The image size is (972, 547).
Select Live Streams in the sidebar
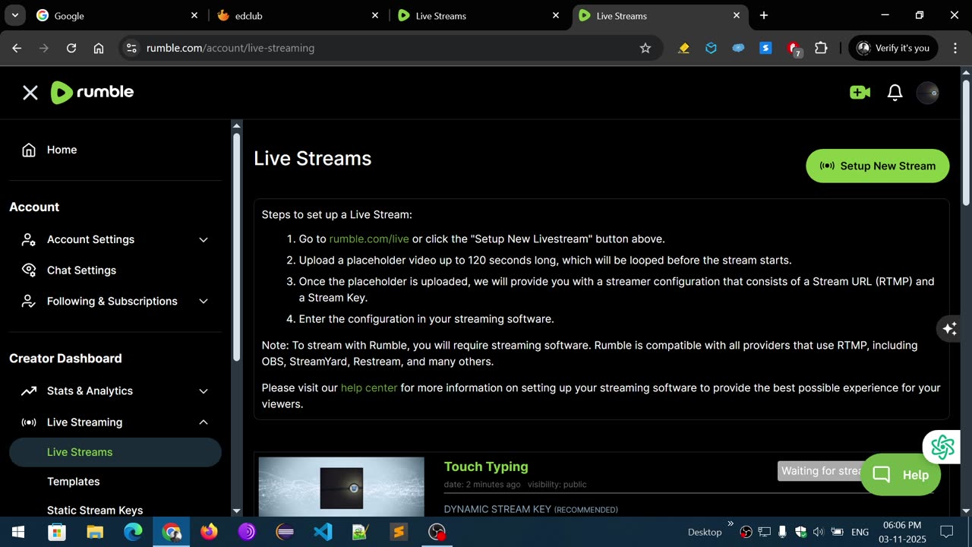[115, 452]
